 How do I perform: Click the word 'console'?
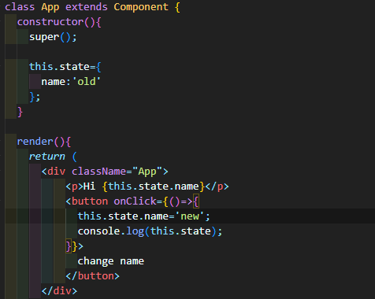(98, 231)
